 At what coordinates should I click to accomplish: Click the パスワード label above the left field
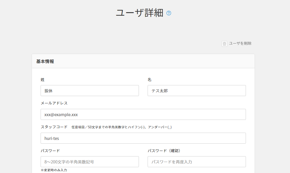coord(50,151)
